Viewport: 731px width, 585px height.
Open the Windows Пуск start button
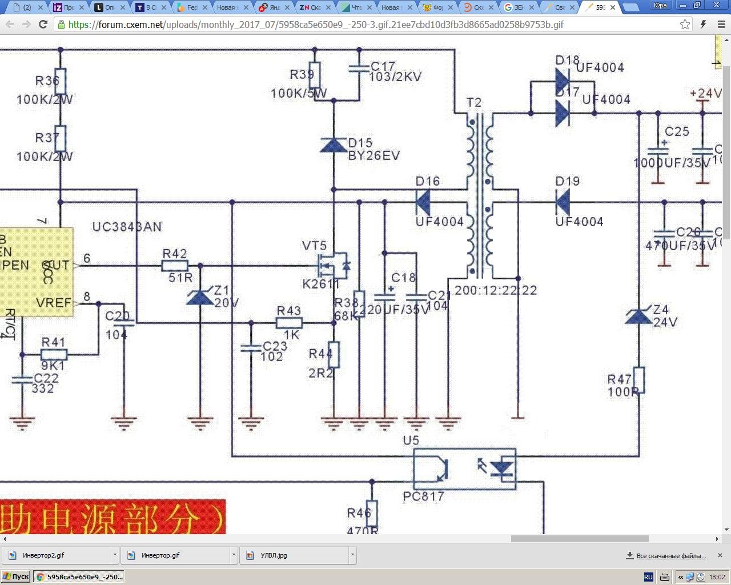pyautogui.click(x=16, y=577)
